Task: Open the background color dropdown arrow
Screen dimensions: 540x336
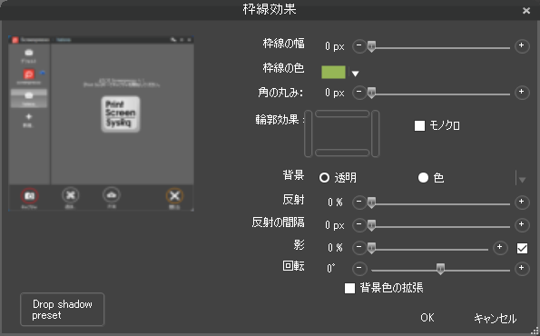Action: click(522, 180)
